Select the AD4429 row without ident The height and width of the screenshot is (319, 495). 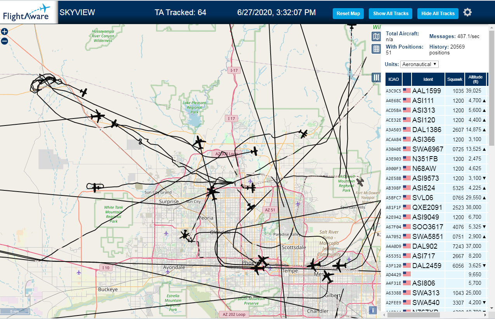click(x=436, y=274)
